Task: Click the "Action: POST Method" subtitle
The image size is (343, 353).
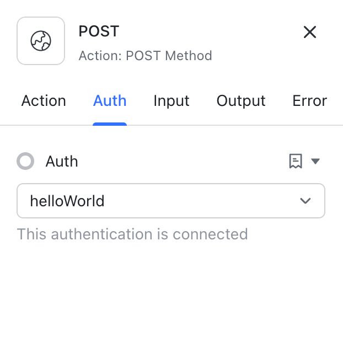Action: pos(145,56)
